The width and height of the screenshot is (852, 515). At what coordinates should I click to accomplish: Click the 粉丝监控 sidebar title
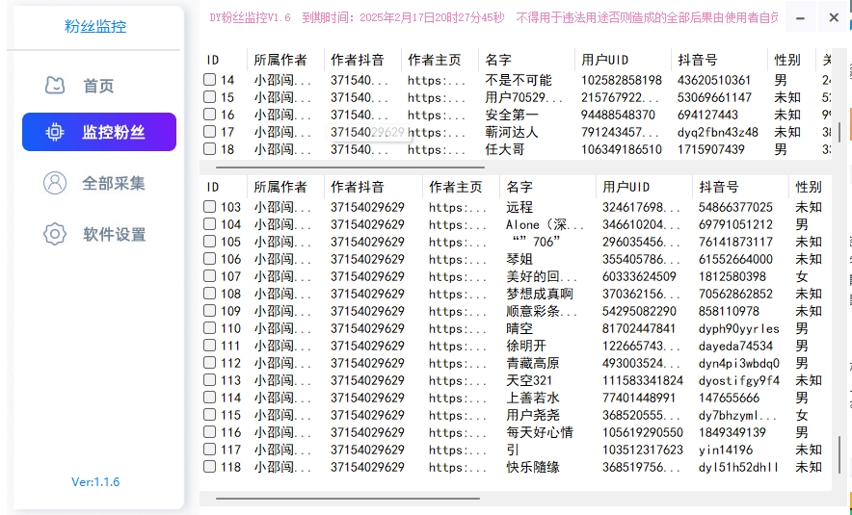[95, 26]
